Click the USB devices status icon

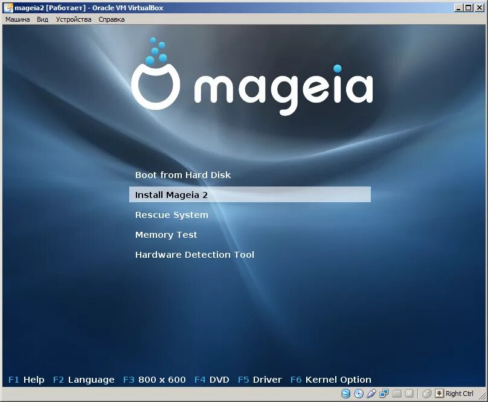371,394
